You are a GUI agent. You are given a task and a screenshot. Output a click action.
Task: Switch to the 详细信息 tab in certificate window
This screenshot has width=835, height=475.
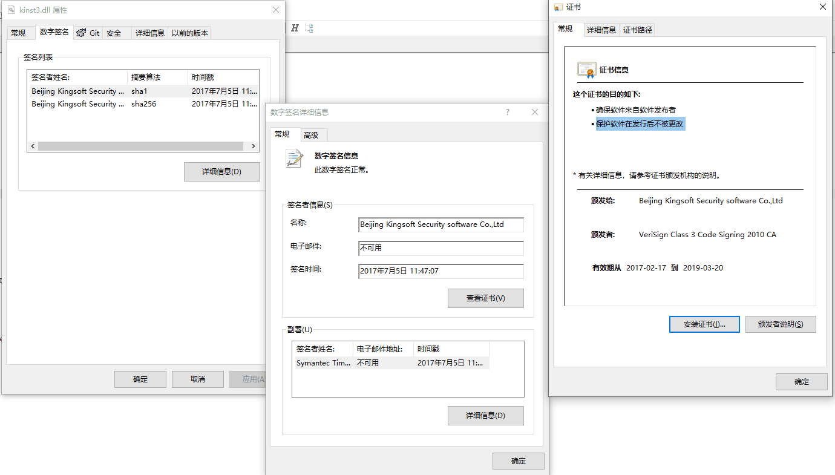click(601, 30)
